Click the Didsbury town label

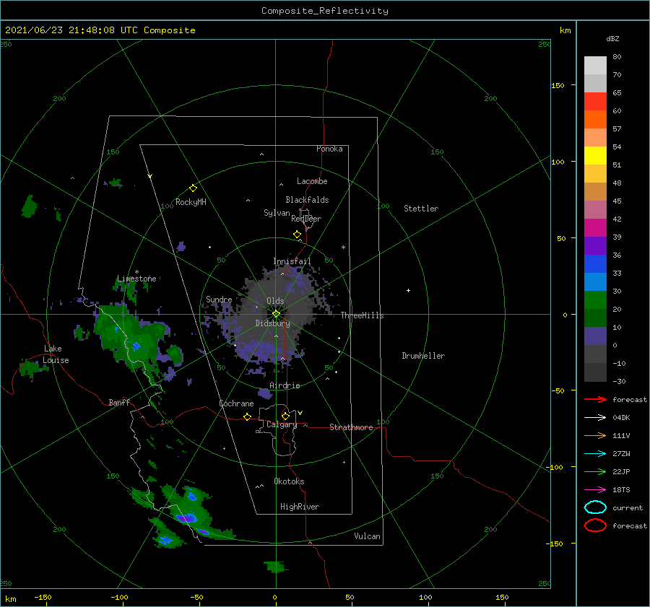point(272,323)
